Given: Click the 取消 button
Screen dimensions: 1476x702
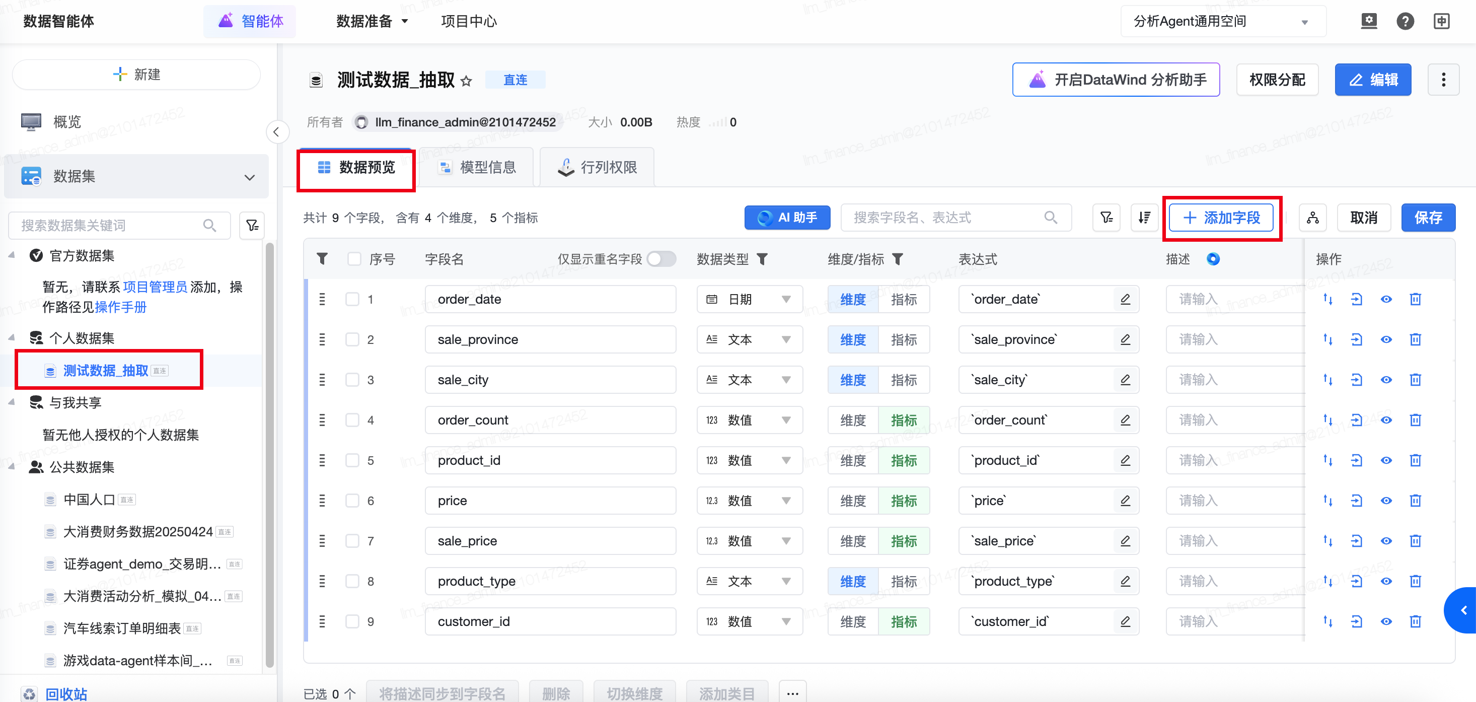Looking at the screenshot, I should pos(1364,218).
